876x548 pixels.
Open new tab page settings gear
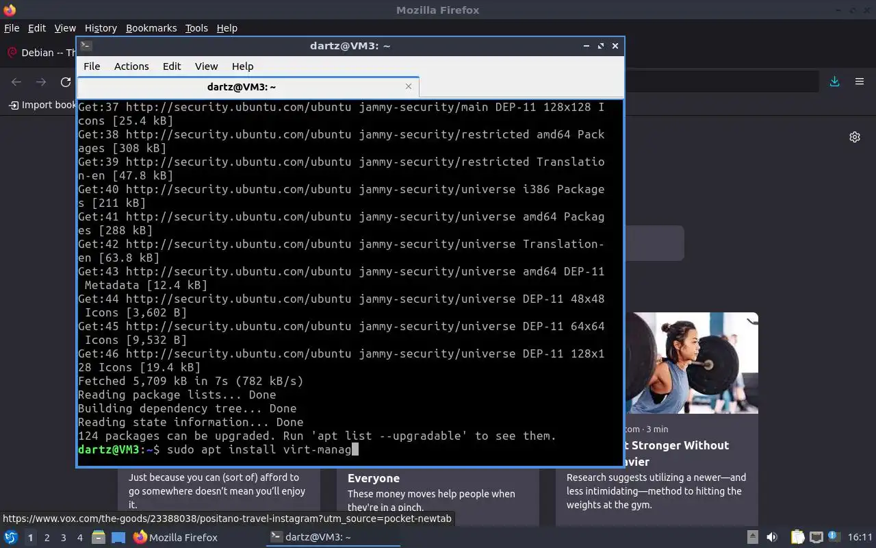pos(855,137)
